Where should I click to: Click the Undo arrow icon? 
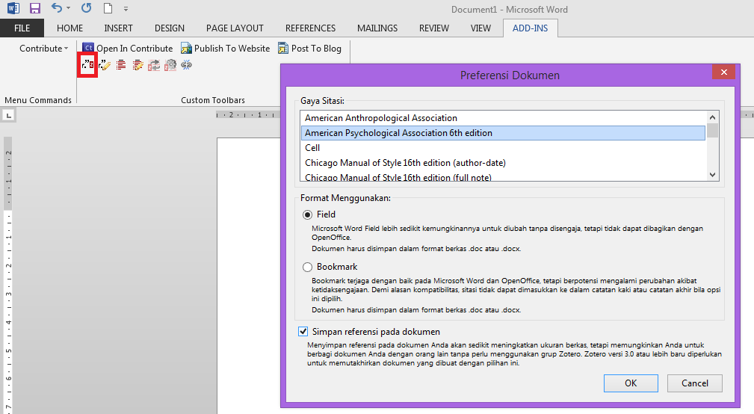point(57,8)
